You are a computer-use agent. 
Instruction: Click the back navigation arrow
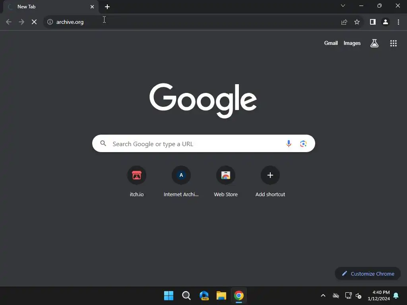pos(9,22)
